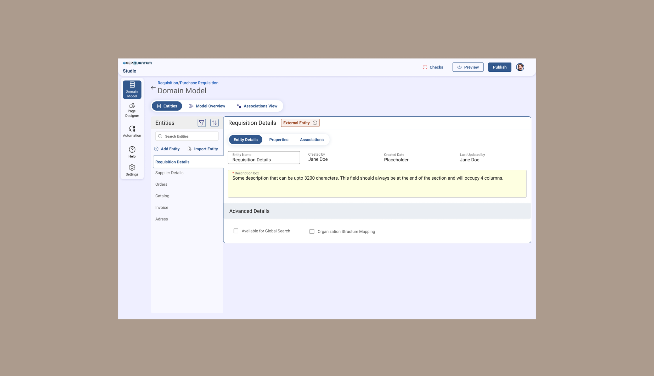Click the back arrow beside Domain Model
Viewport: 654px width, 376px height.
tap(153, 88)
